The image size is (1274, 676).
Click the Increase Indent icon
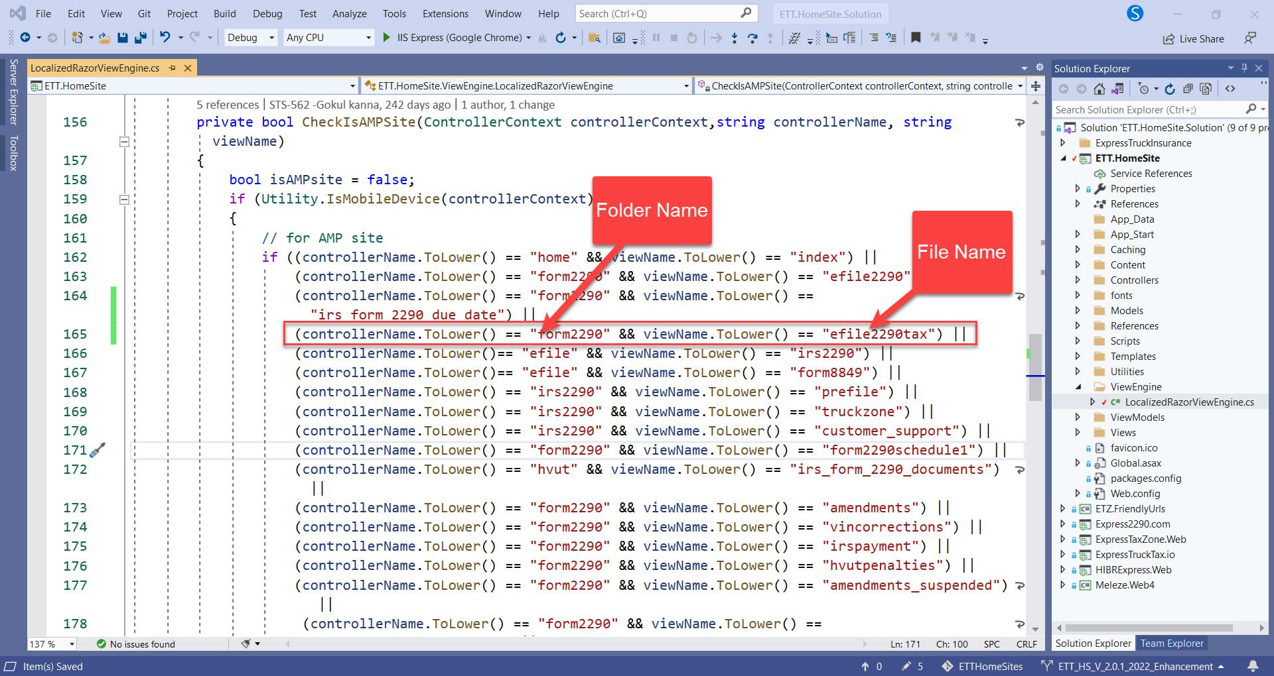(x=891, y=38)
